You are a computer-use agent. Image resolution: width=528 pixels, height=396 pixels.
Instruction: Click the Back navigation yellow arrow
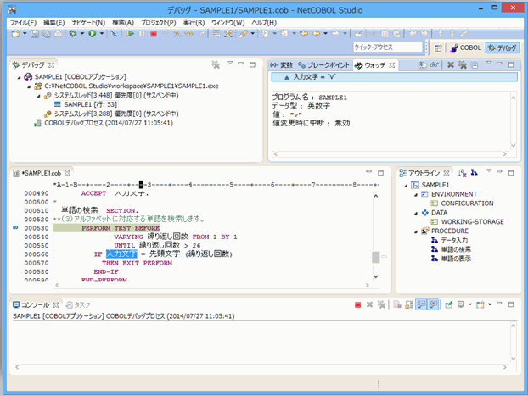316,34
